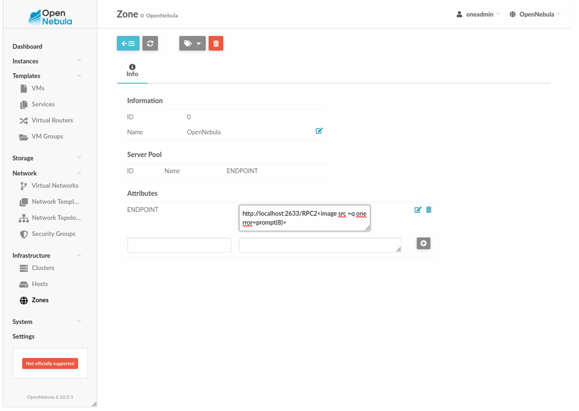Open the oneadmin user menu
The width and height of the screenshot is (579, 411).
coord(478,14)
